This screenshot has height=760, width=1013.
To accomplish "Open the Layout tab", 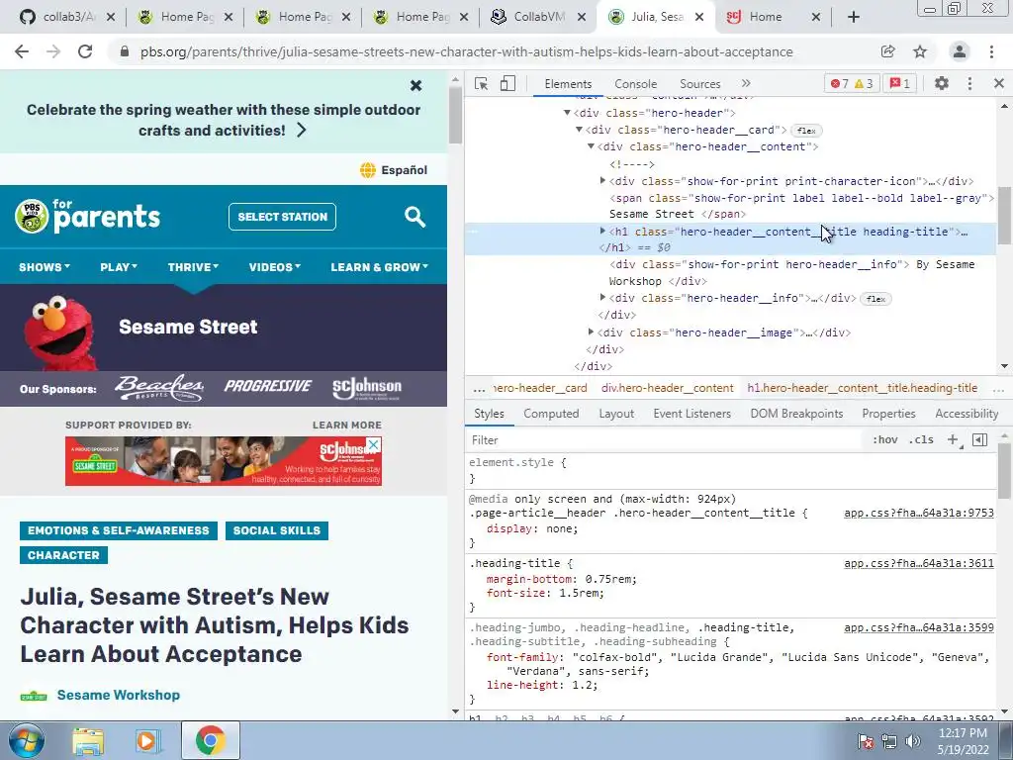I will pos(616,414).
